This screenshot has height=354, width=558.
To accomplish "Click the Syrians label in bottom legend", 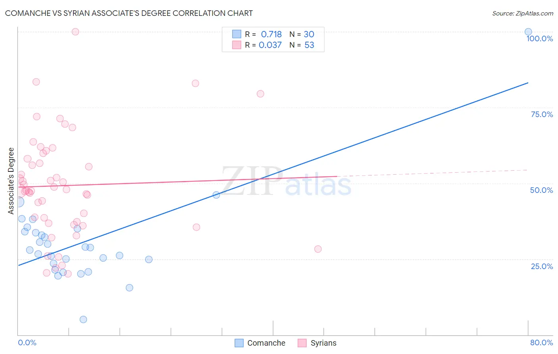I will 323,343.
